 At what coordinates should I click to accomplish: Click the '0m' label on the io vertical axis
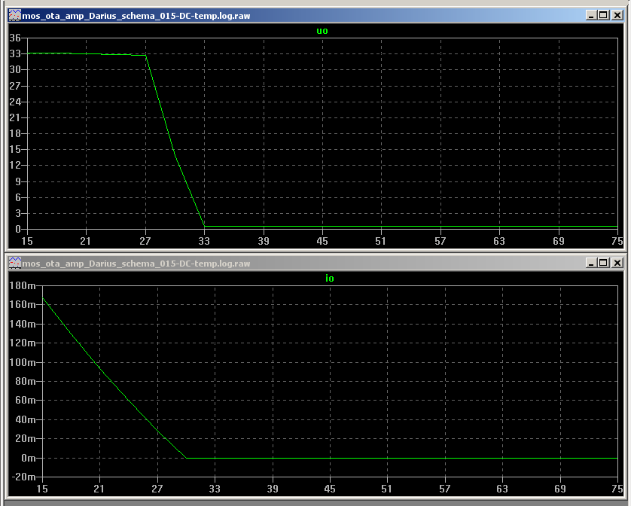[29, 458]
